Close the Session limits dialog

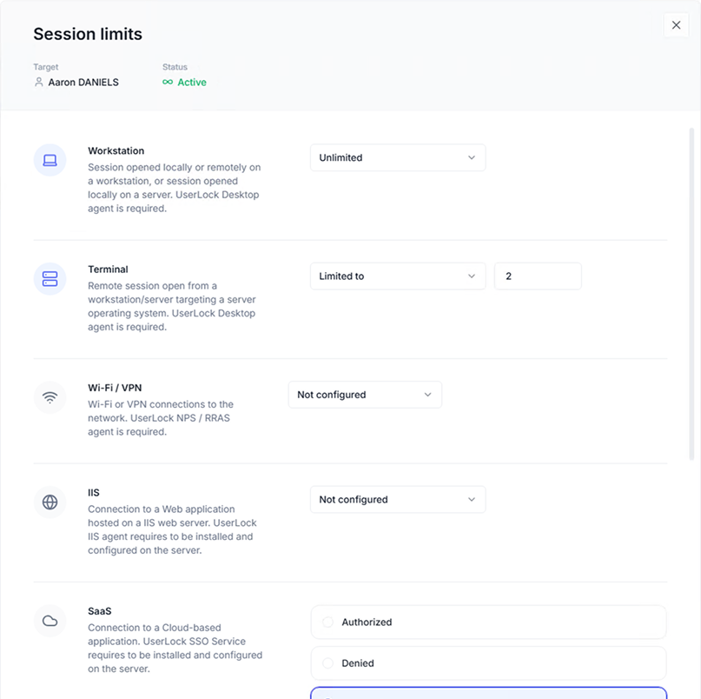point(676,25)
